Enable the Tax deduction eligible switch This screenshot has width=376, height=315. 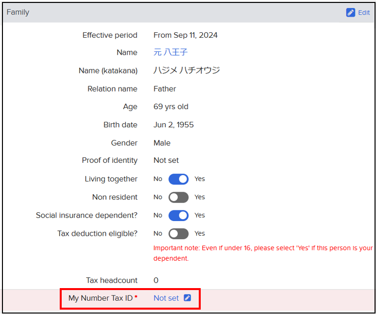pyautogui.click(x=178, y=233)
